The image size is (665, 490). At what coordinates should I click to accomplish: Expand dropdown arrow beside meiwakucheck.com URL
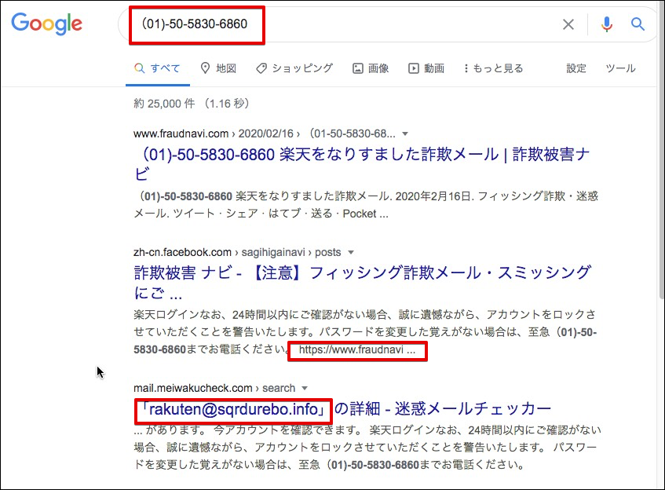(x=304, y=388)
